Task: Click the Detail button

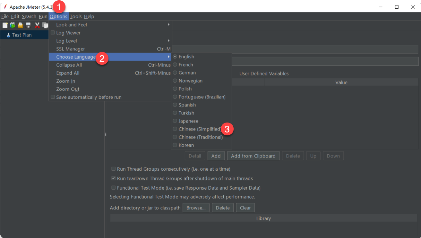Action: click(195, 156)
